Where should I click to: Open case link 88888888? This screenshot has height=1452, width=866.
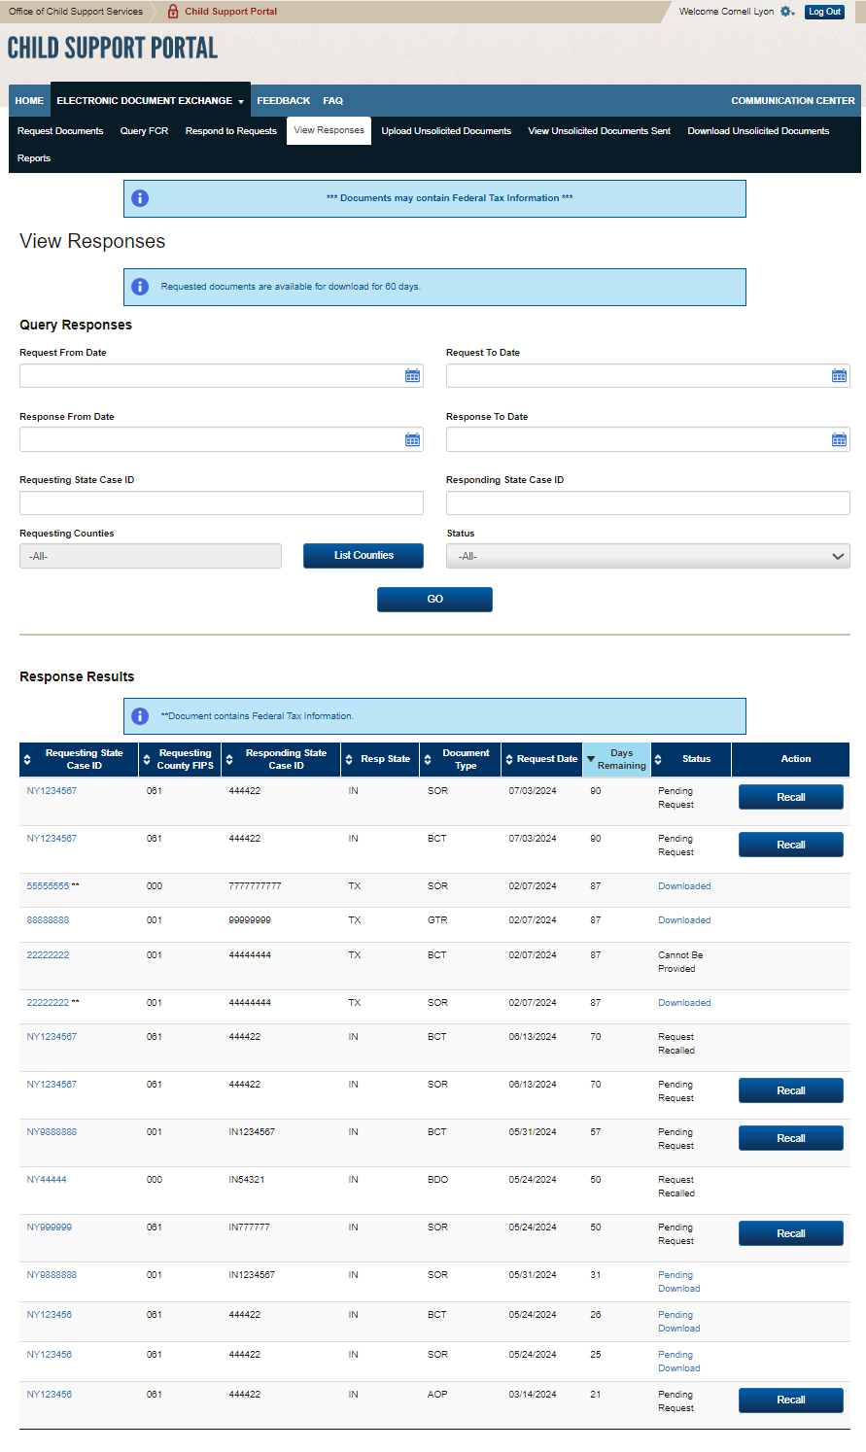(x=48, y=920)
